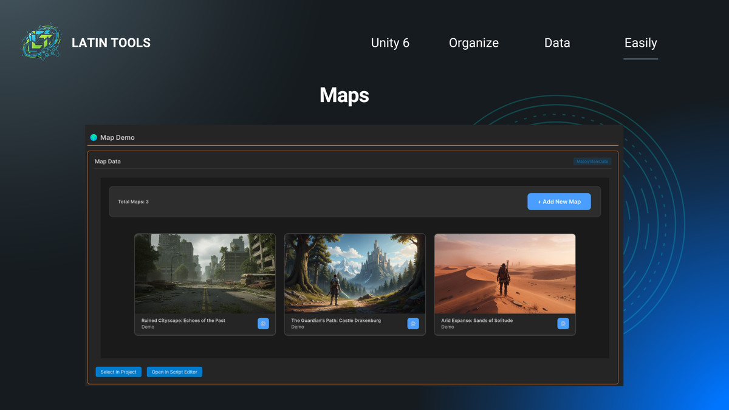Toggle the Map Demo component enabled state

click(94, 137)
